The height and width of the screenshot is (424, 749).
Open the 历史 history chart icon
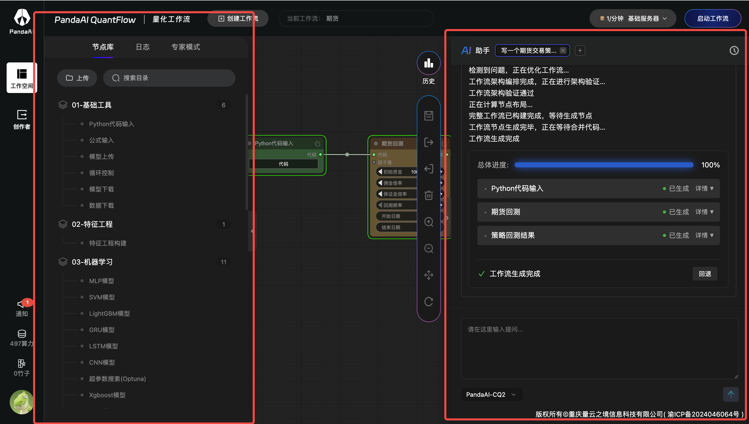pyautogui.click(x=429, y=63)
